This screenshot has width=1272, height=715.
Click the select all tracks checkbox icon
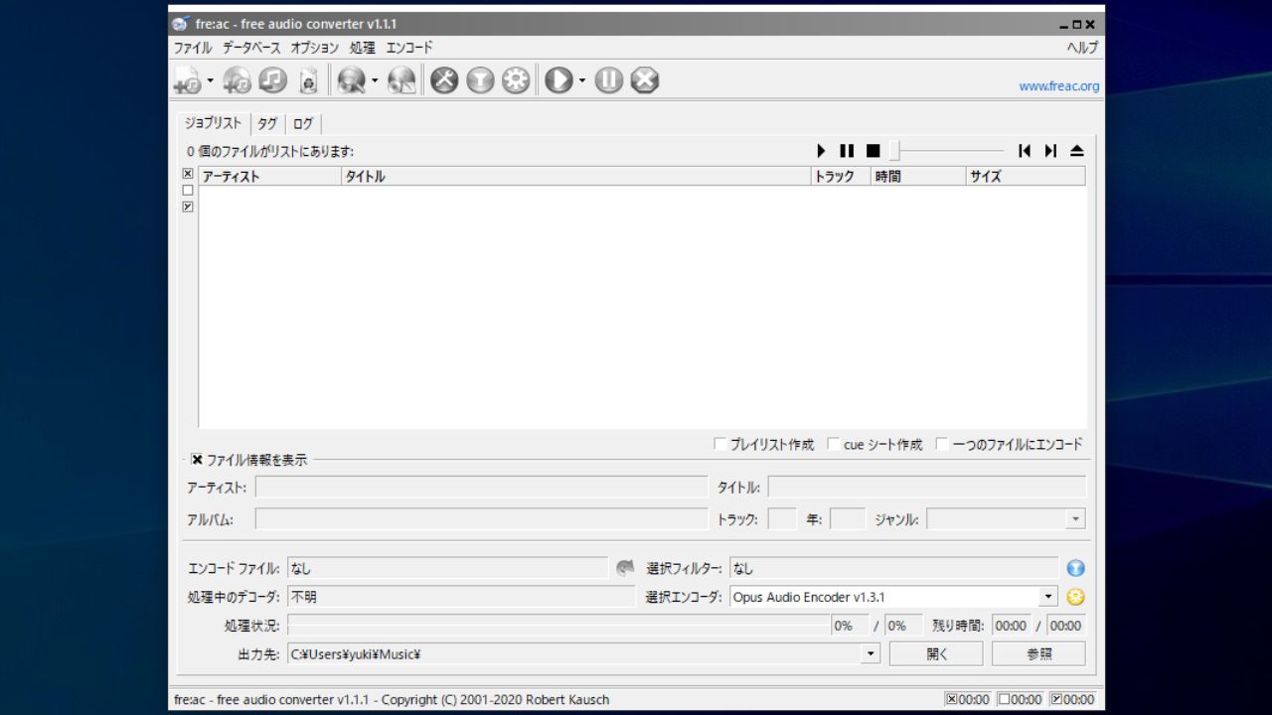[x=188, y=174]
